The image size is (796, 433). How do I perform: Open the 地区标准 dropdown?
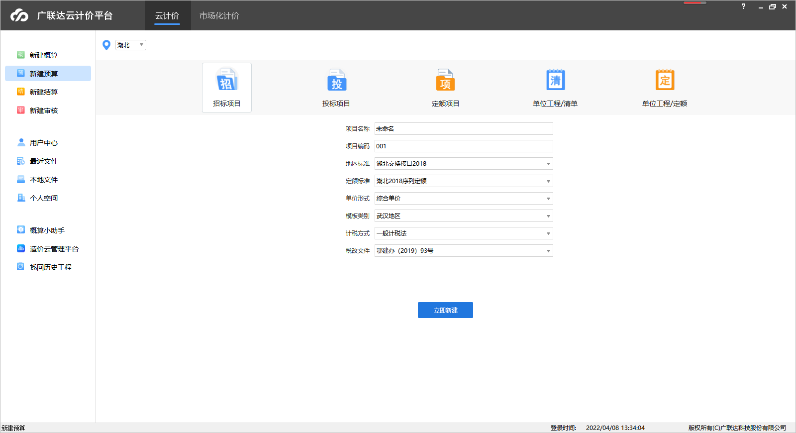[x=464, y=164]
